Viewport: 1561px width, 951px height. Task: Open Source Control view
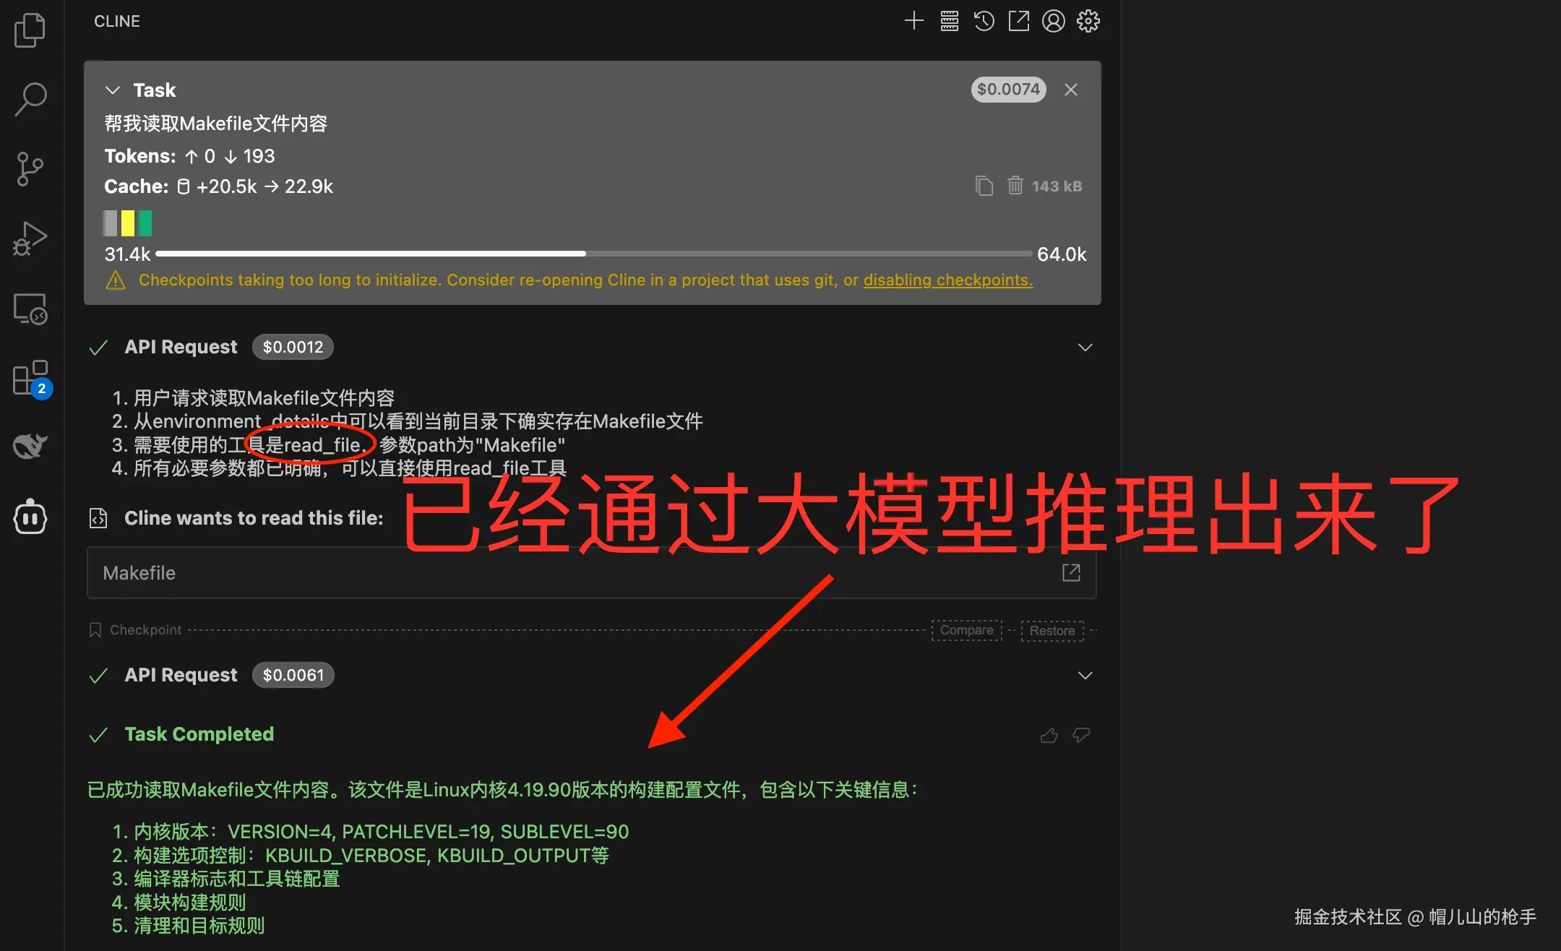pos(30,169)
